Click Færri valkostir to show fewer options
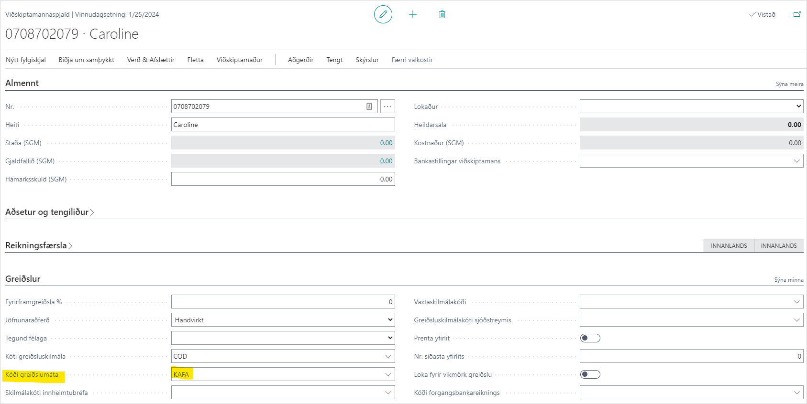This screenshot has width=807, height=404. pos(412,60)
